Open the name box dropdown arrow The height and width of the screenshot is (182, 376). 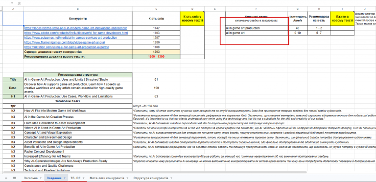pos(12,3)
